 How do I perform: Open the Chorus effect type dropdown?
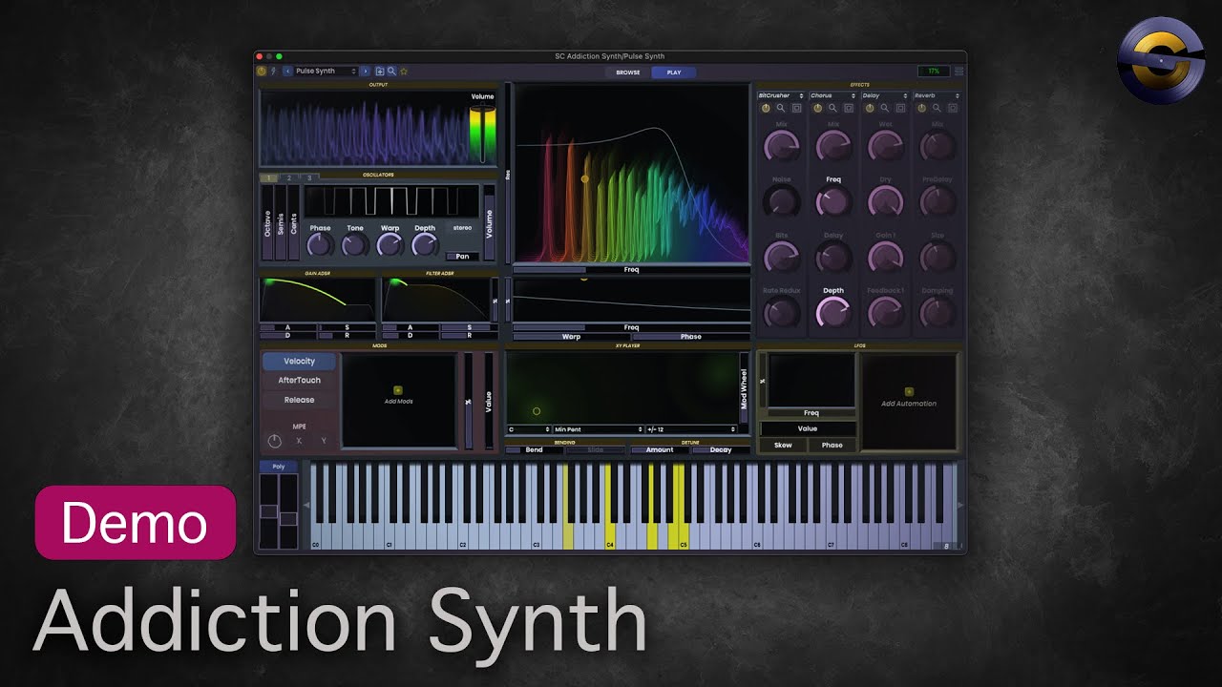[833, 95]
